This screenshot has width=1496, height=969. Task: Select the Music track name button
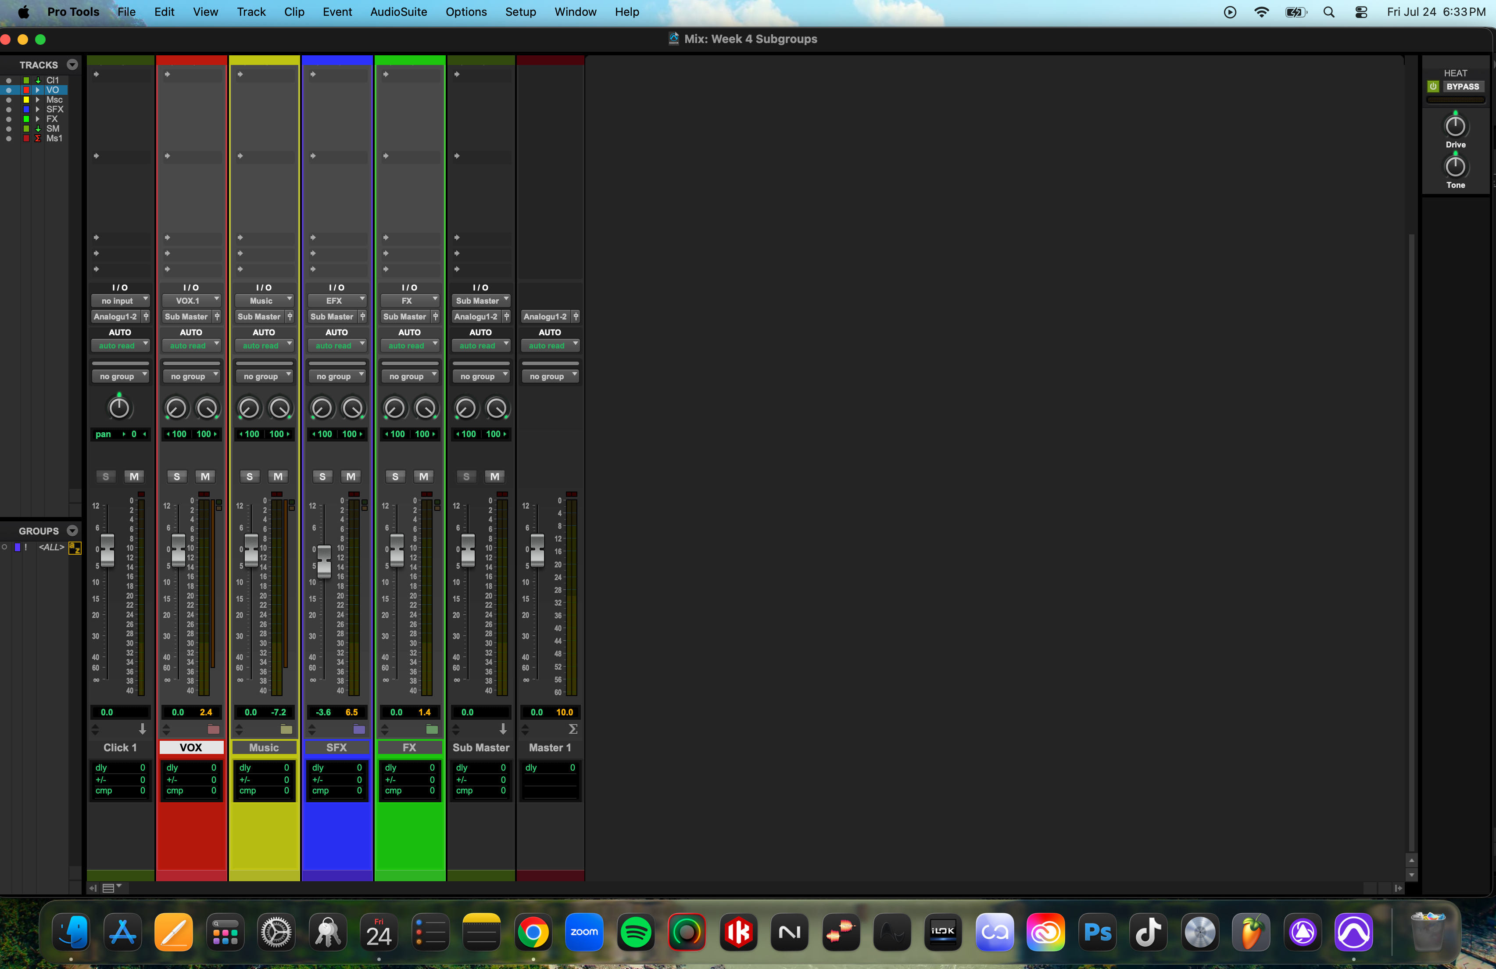tap(264, 747)
